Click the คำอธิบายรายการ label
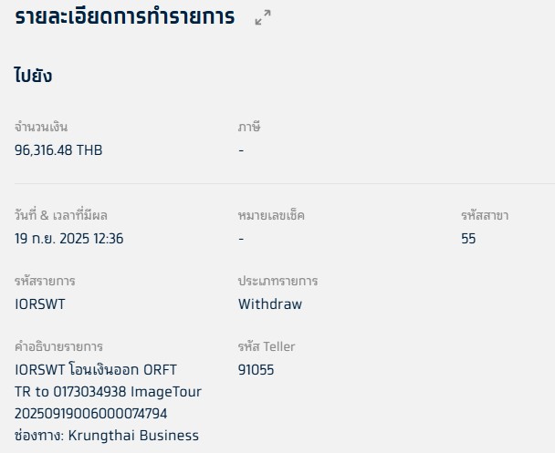Viewport: 555px width, 453px height. 58,346
